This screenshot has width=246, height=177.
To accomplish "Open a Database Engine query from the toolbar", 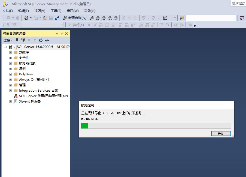I will tap(92, 18).
